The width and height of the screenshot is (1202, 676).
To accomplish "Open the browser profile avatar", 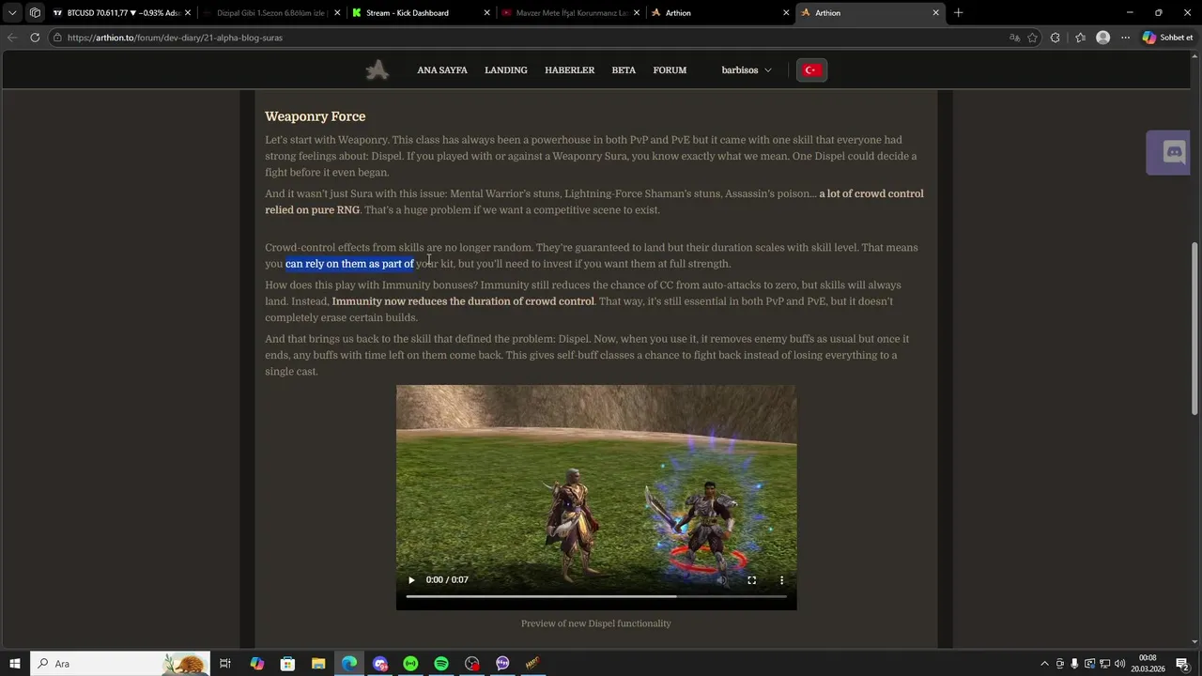I will tap(1103, 38).
